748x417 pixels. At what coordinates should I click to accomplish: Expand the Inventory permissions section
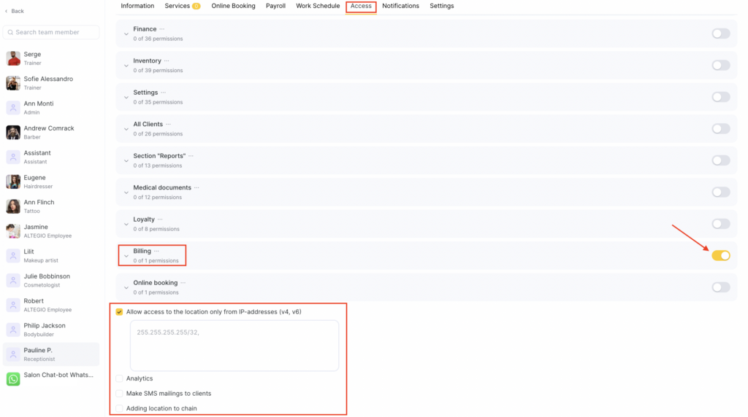pyautogui.click(x=126, y=66)
